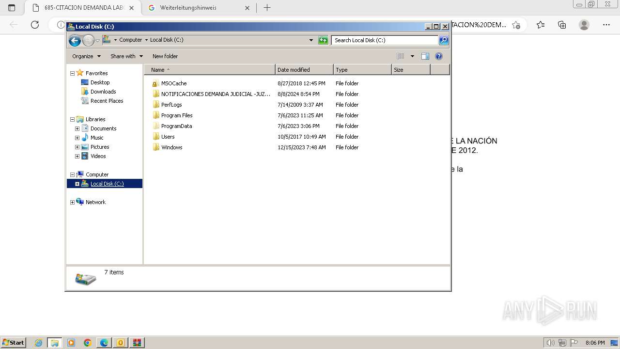Refresh the Local Disk (C:) folder view

tap(323, 40)
